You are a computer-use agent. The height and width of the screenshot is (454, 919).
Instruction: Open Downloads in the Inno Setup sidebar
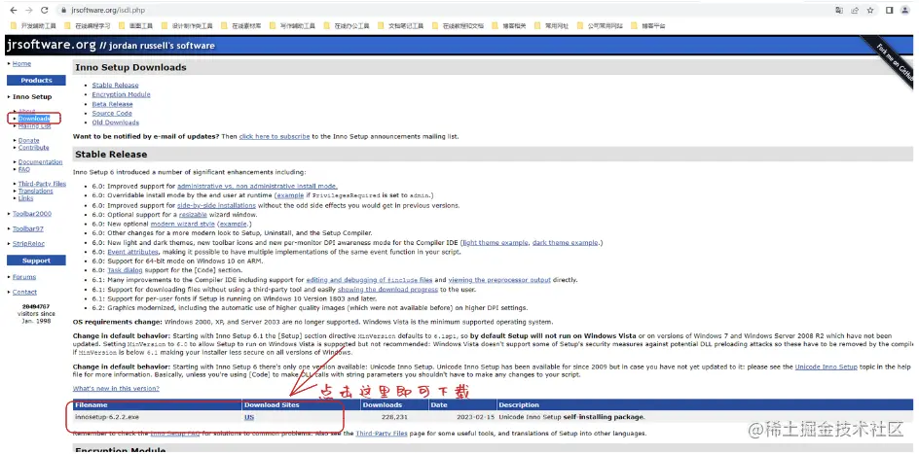point(34,119)
